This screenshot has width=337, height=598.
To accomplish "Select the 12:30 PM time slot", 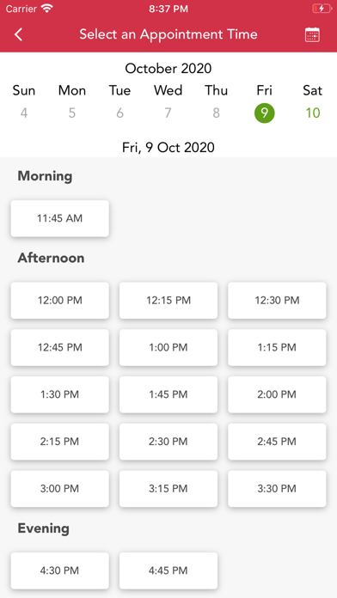I will tap(277, 301).
